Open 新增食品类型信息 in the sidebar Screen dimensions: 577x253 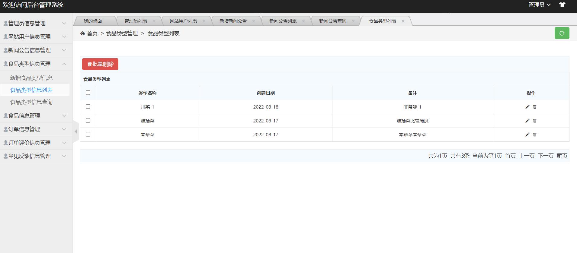pyautogui.click(x=31, y=78)
